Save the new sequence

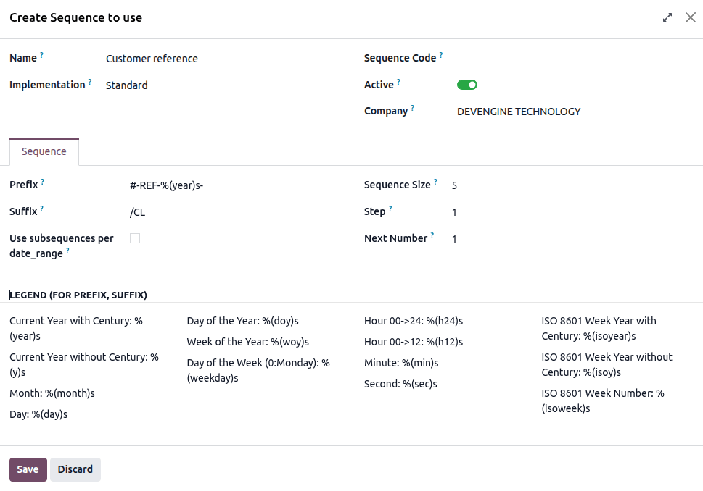tap(28, 469)
